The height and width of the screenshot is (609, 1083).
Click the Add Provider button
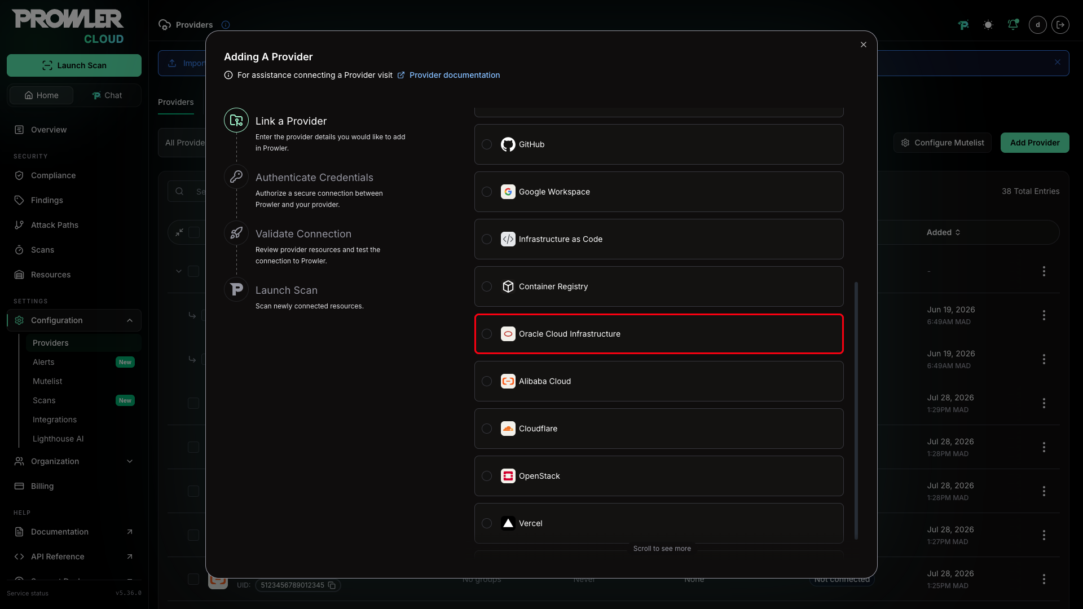tap(1034, 143)
